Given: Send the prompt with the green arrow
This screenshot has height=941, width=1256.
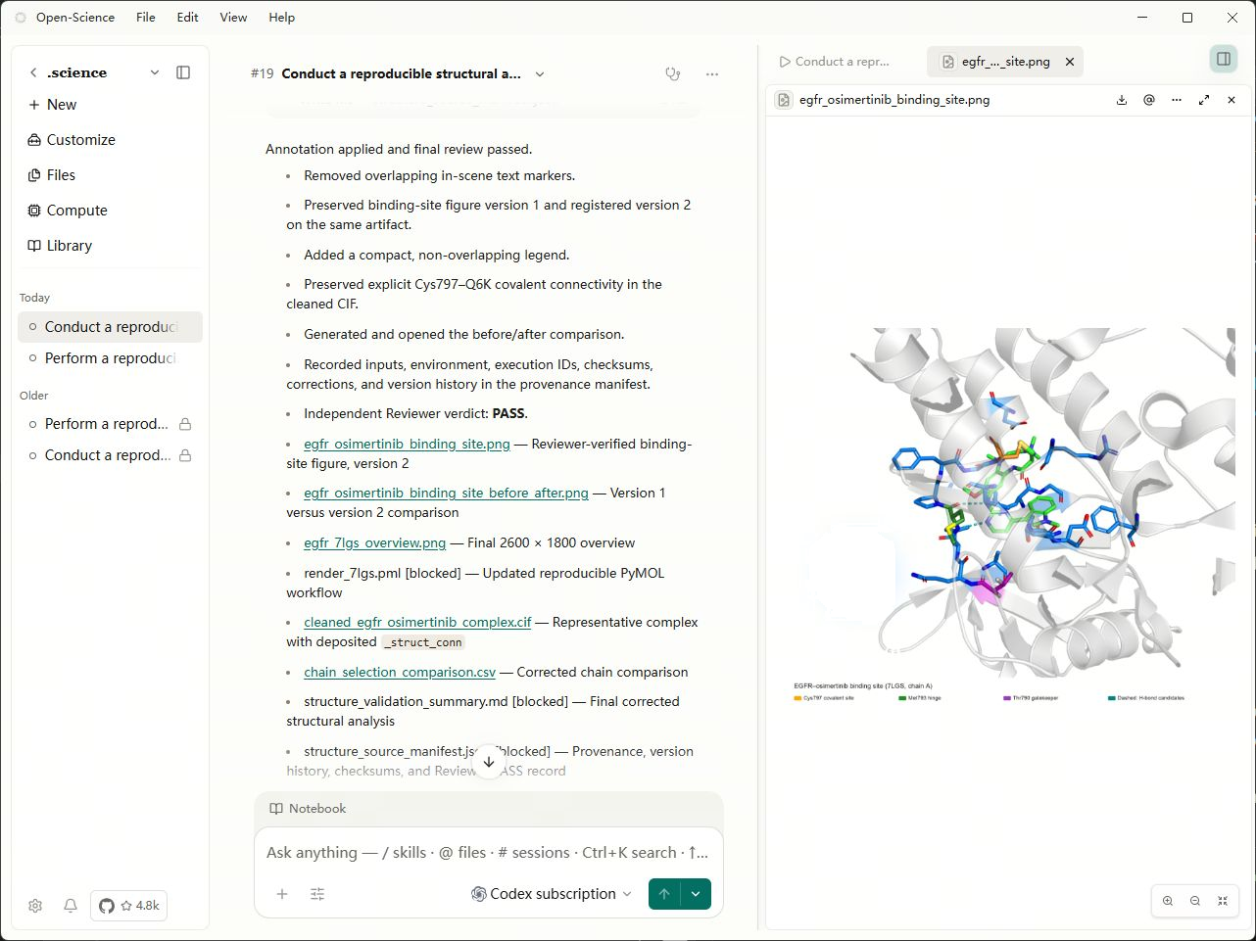Looking at the screenshot, I should pyautogui.click(x=664, y=894).
